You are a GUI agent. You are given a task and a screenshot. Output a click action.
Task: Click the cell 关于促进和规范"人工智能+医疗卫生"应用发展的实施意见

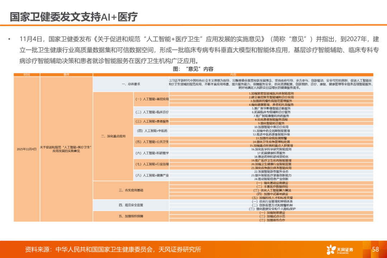pos(66,149)
